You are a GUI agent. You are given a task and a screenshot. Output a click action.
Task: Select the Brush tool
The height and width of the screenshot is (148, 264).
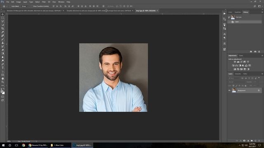coord(2,39)
